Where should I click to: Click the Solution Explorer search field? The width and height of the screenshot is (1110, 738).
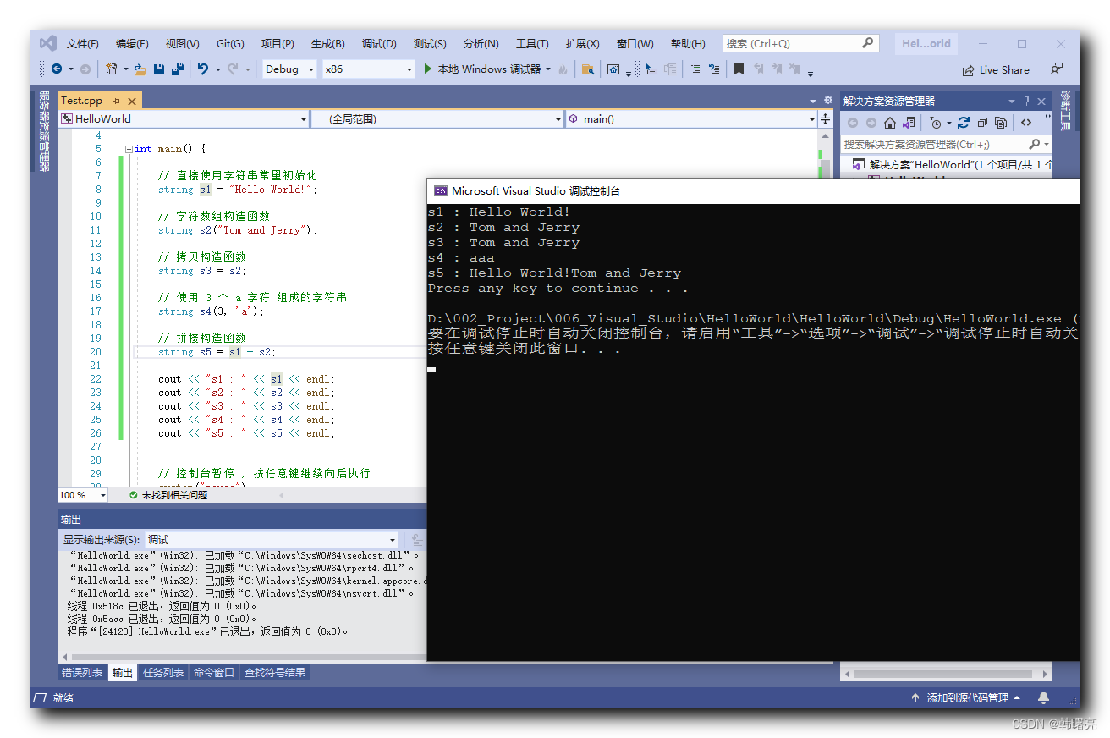coord(946,144)
